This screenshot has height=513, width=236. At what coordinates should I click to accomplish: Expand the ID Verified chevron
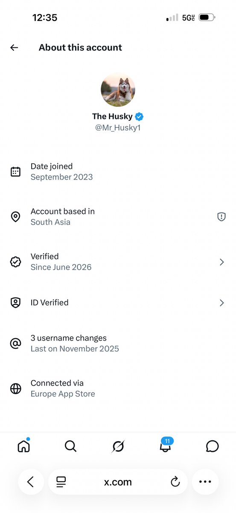point(221,303)
